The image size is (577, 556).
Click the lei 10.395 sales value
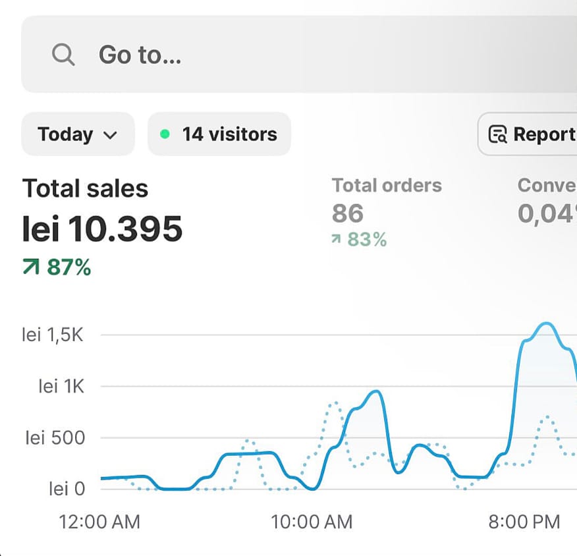102,229
